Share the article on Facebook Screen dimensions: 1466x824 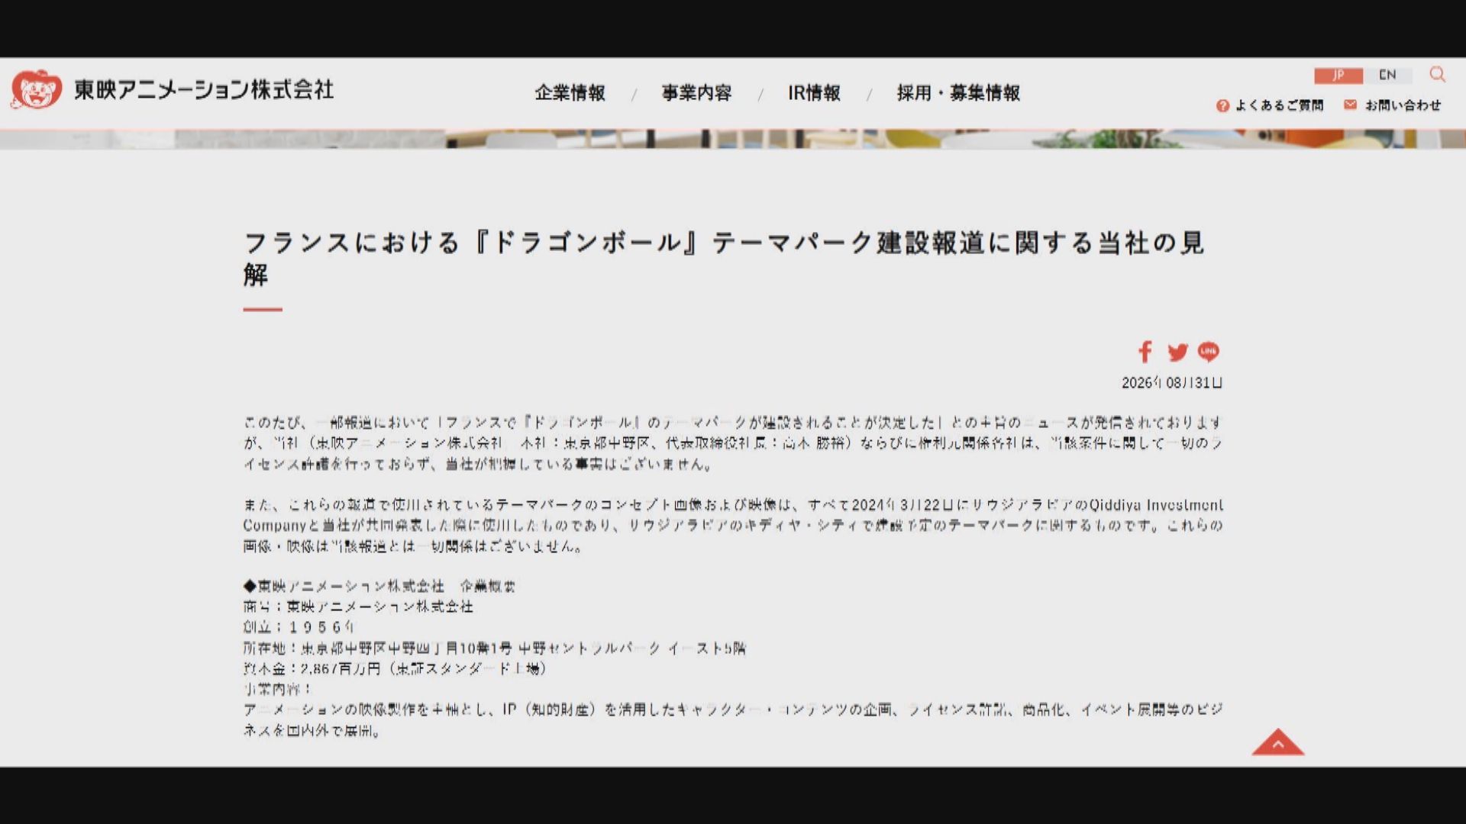coord(1145,352)
